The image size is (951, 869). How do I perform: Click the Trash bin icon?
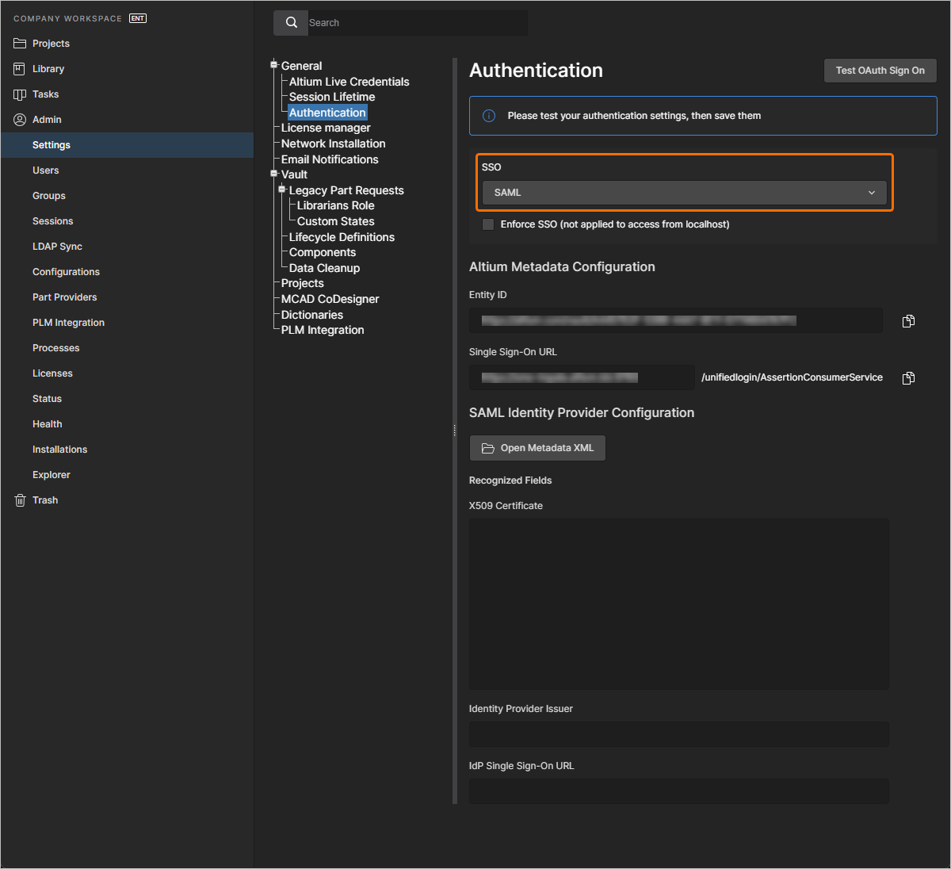point(20,500)
